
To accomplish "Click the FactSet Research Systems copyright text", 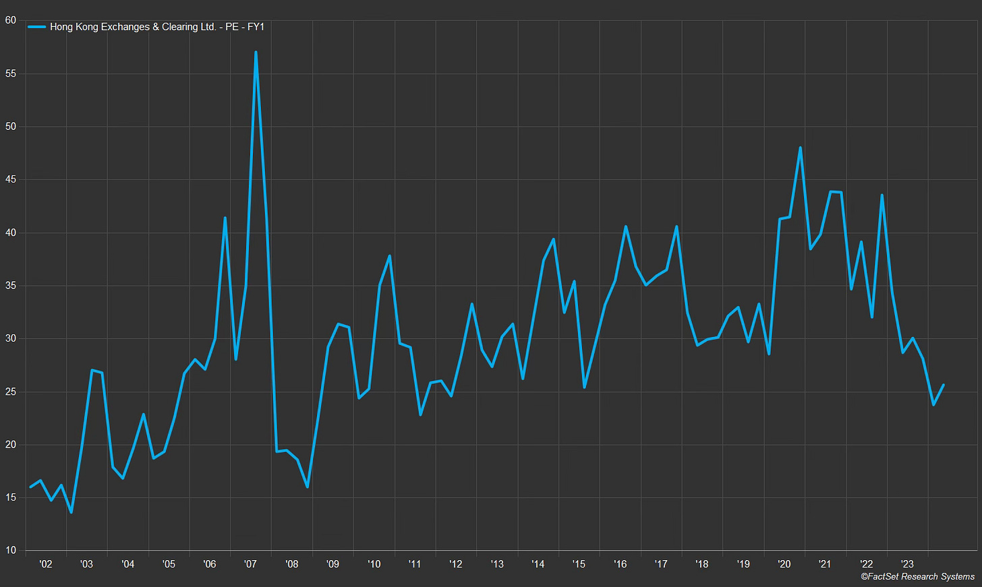I will point(917,577).
